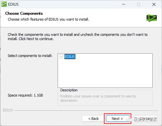
Task: Click the green EDIUS logo in header
Action: (152, 18)
